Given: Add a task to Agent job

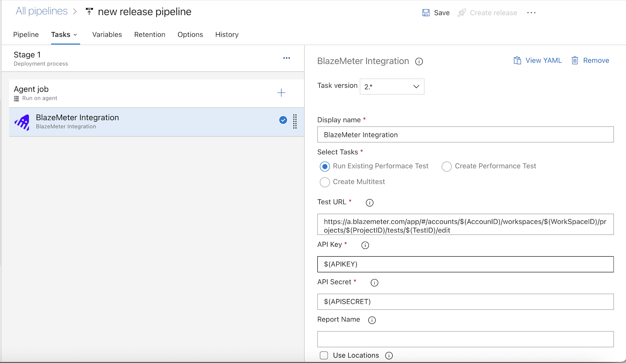Looking at the screenshot, I should coord(281,93).
